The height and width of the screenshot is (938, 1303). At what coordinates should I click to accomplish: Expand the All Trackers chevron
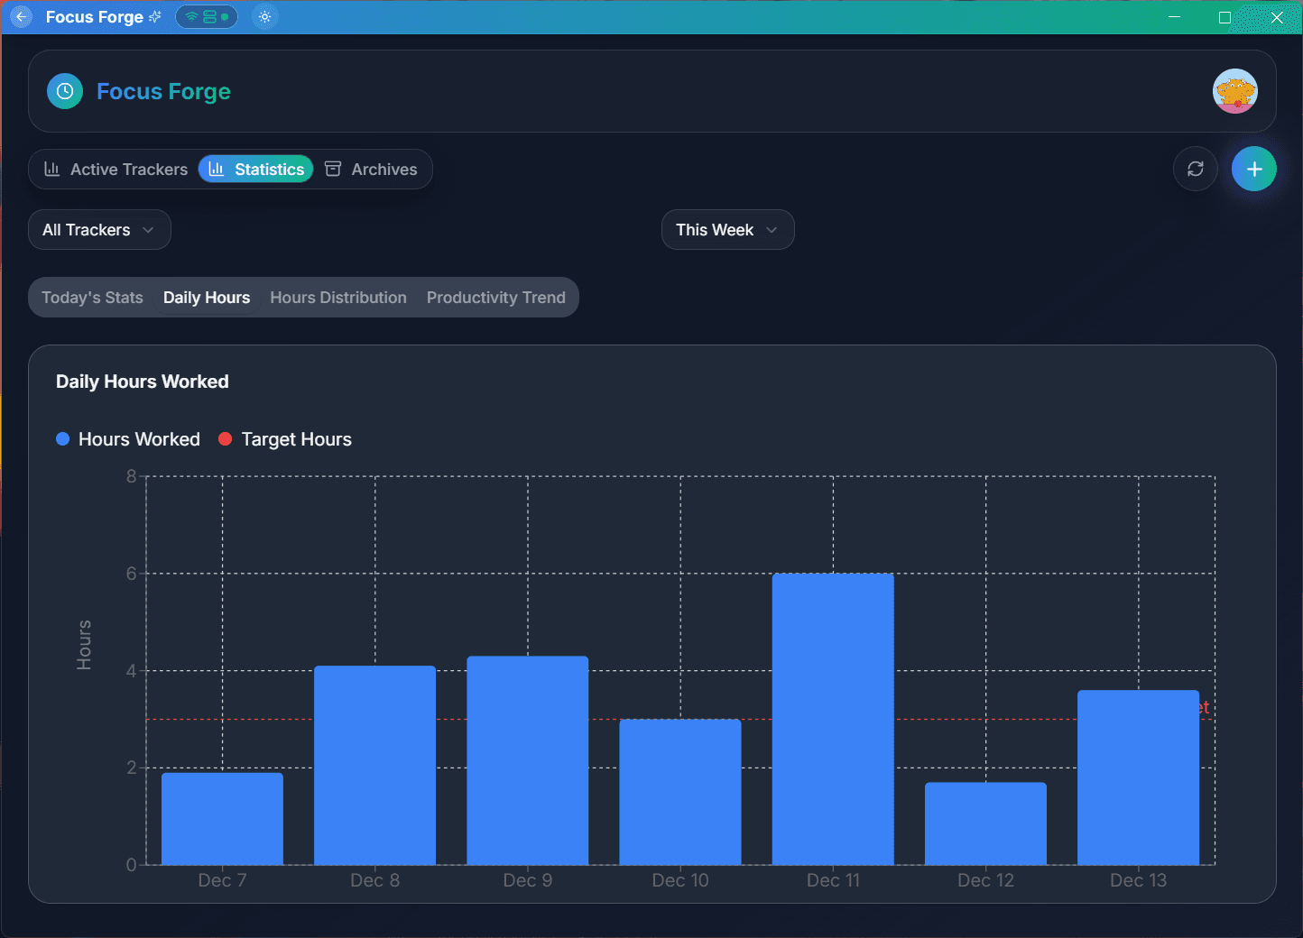pyautogui.click(x=148, y=230)
